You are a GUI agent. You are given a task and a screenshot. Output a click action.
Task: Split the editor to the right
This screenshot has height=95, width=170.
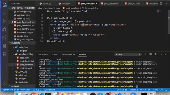point(161,3)
